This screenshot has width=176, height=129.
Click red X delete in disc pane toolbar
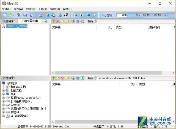point(58,21)
